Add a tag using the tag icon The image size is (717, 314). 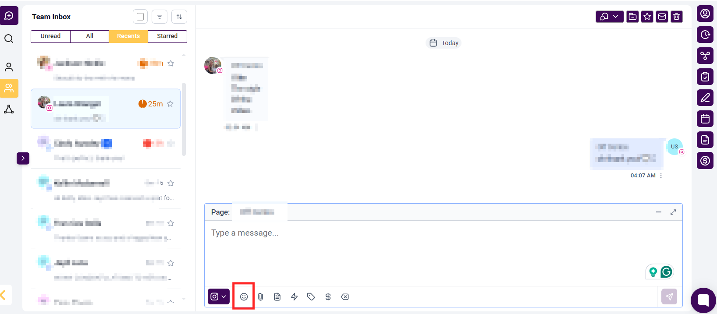[x=311, y=297]
